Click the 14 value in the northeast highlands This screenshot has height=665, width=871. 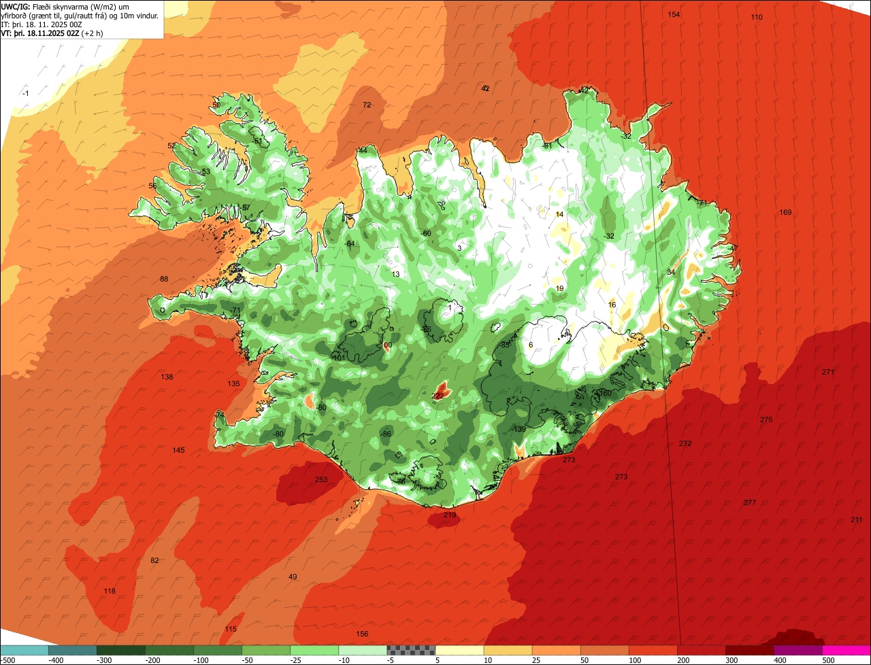[x=559, y=214]
